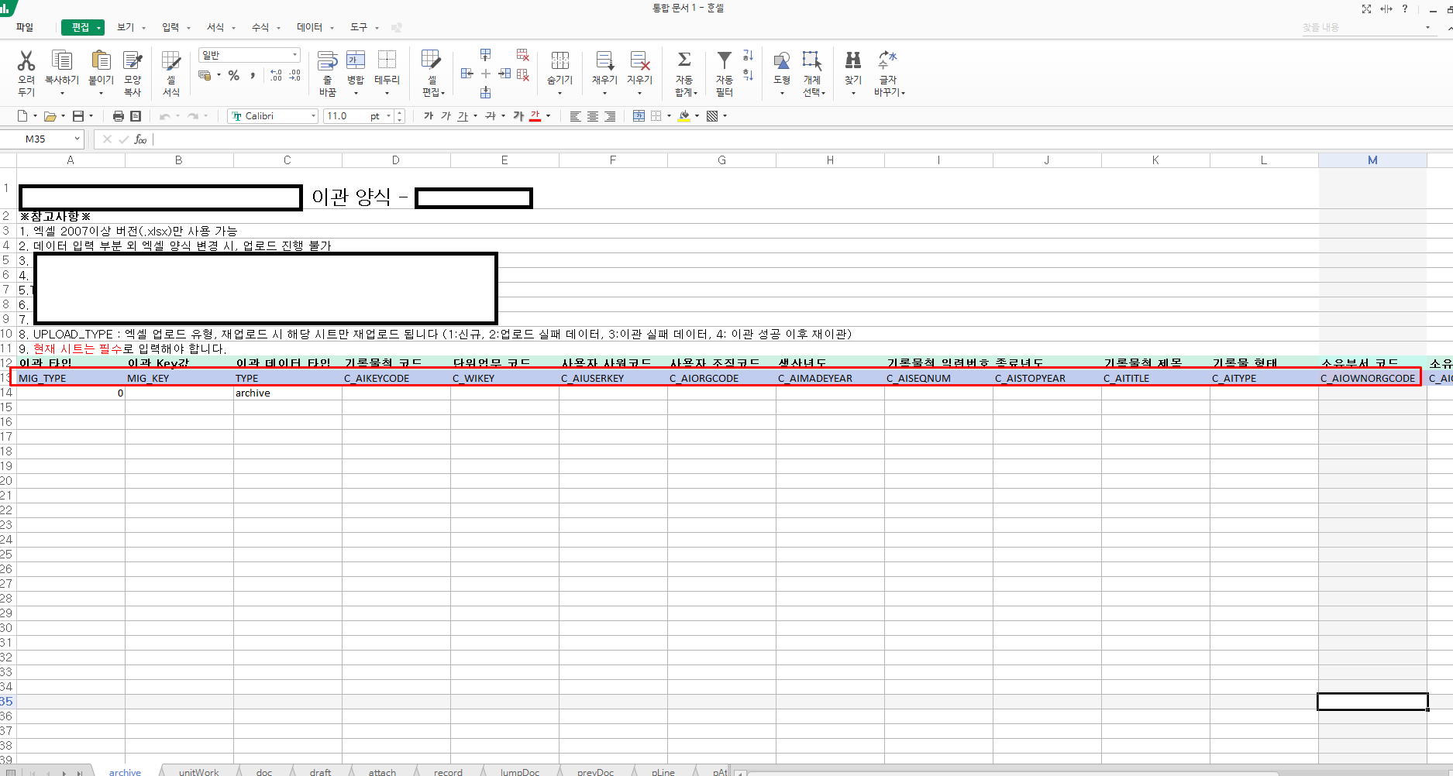Image resolution: width=1453 pixels, height=776 pixels.
Task: Click the Fill (채우기) icon
Action: pyautogui.click(x=604, y=60)
